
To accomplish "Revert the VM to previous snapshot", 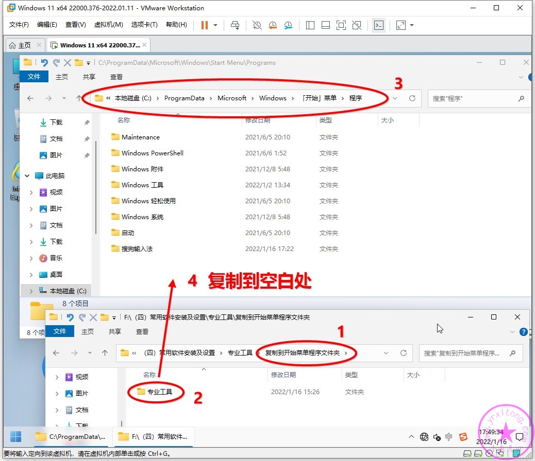I will click(273, 25).
